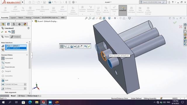Select Lock in the floating mate toolbar

[x=72, y=46]
